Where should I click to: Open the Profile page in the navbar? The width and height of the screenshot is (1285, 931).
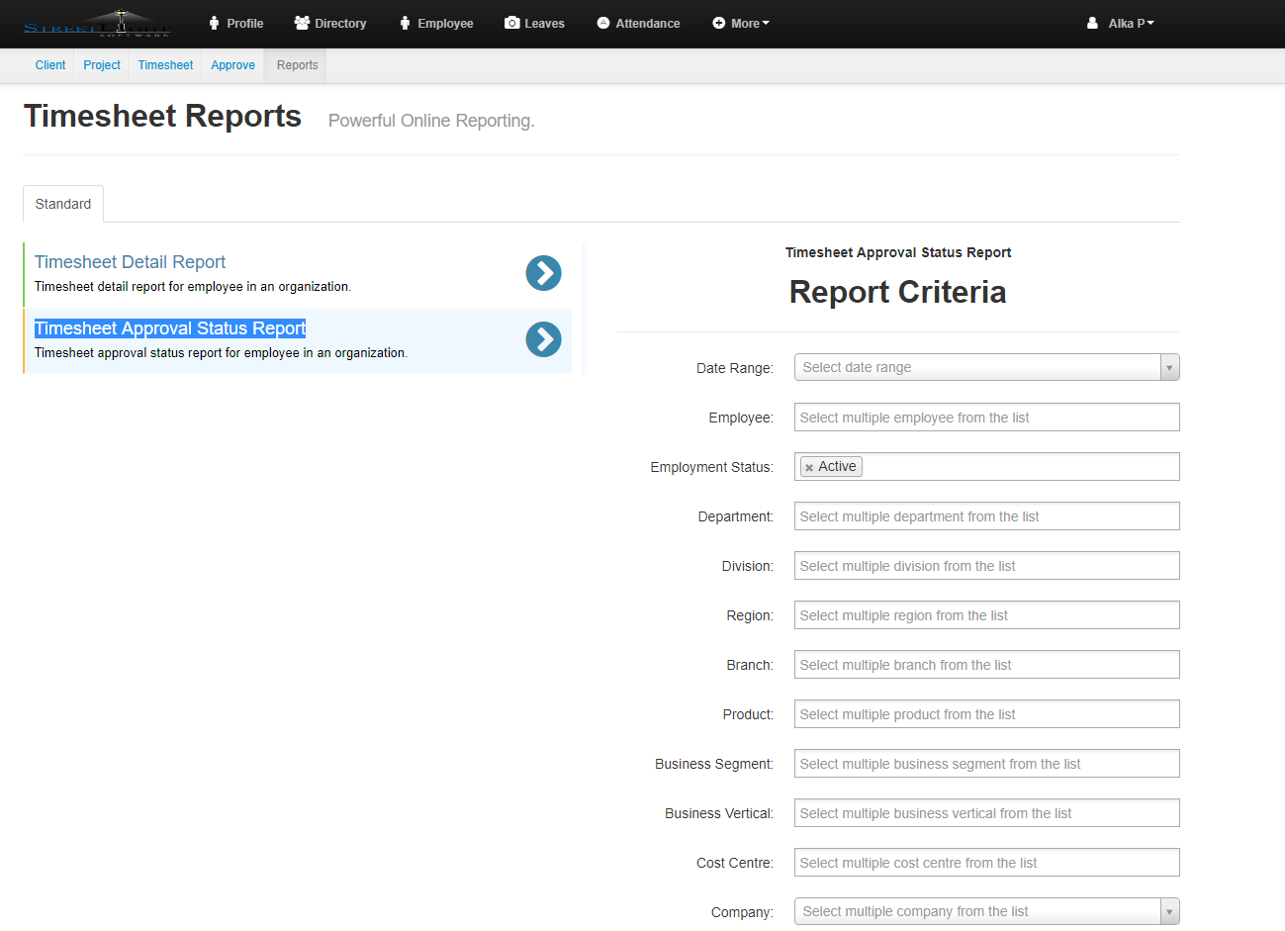pyautogui.click(x=235, y=24)
